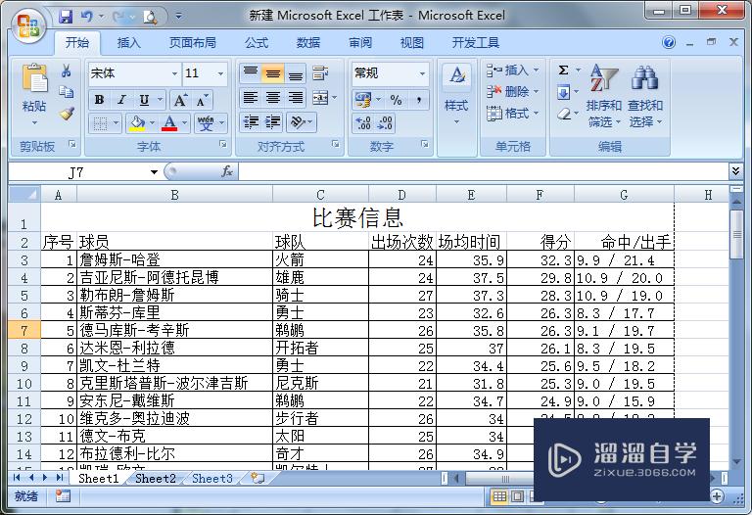Image resolution: width=752 pixels, height=515 pixels.
Task: Copy selection using the Copy icon
Action: (x=66, y=92)
